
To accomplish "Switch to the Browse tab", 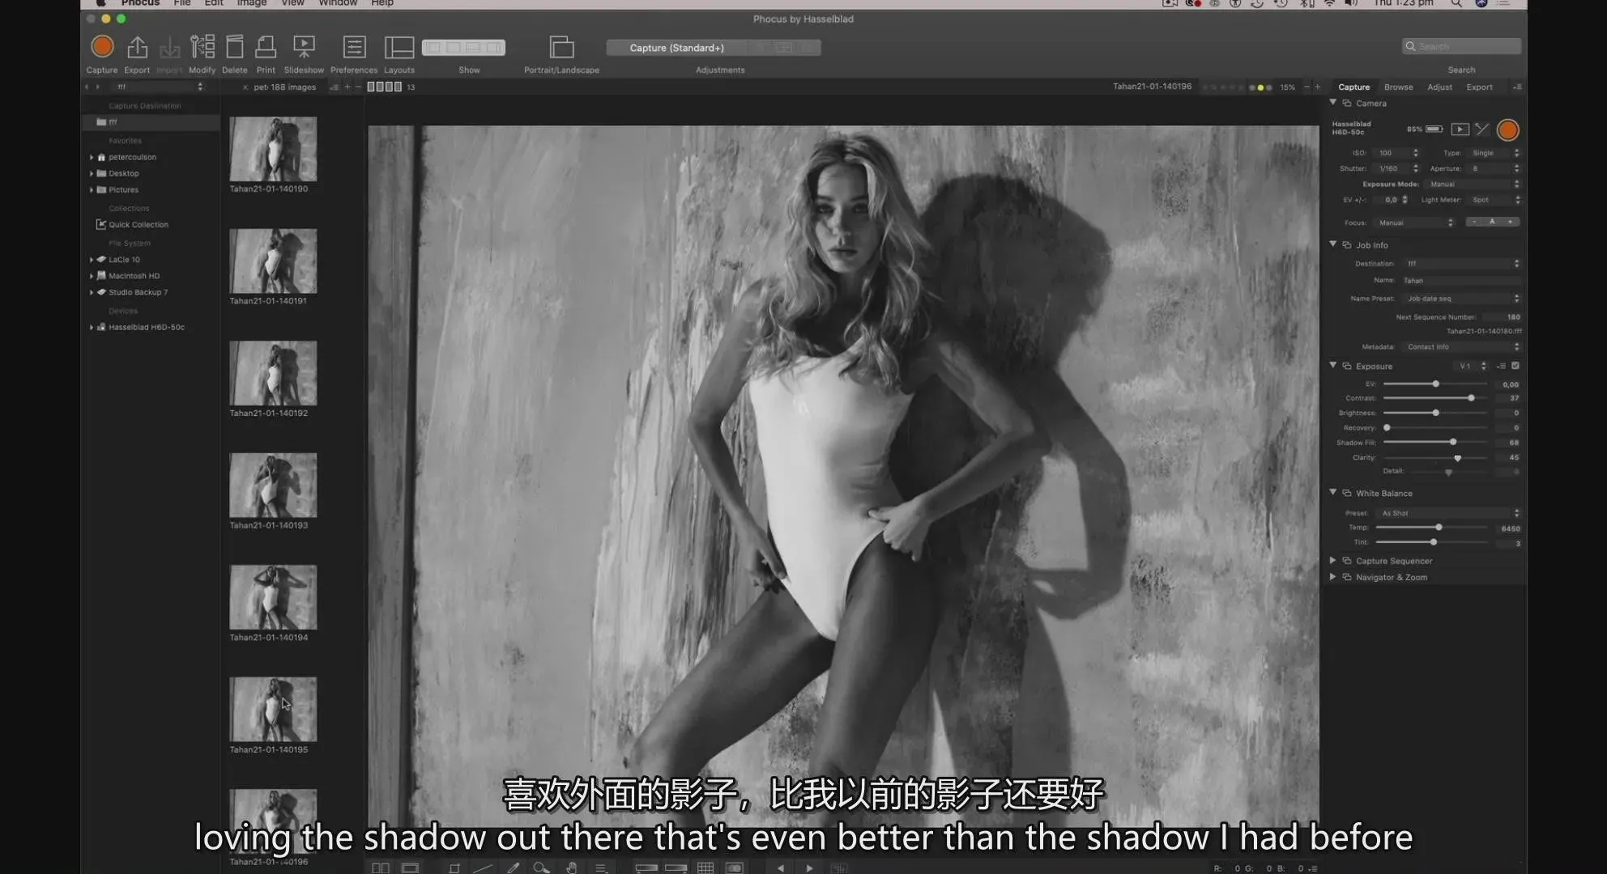I will (1398, 87).
